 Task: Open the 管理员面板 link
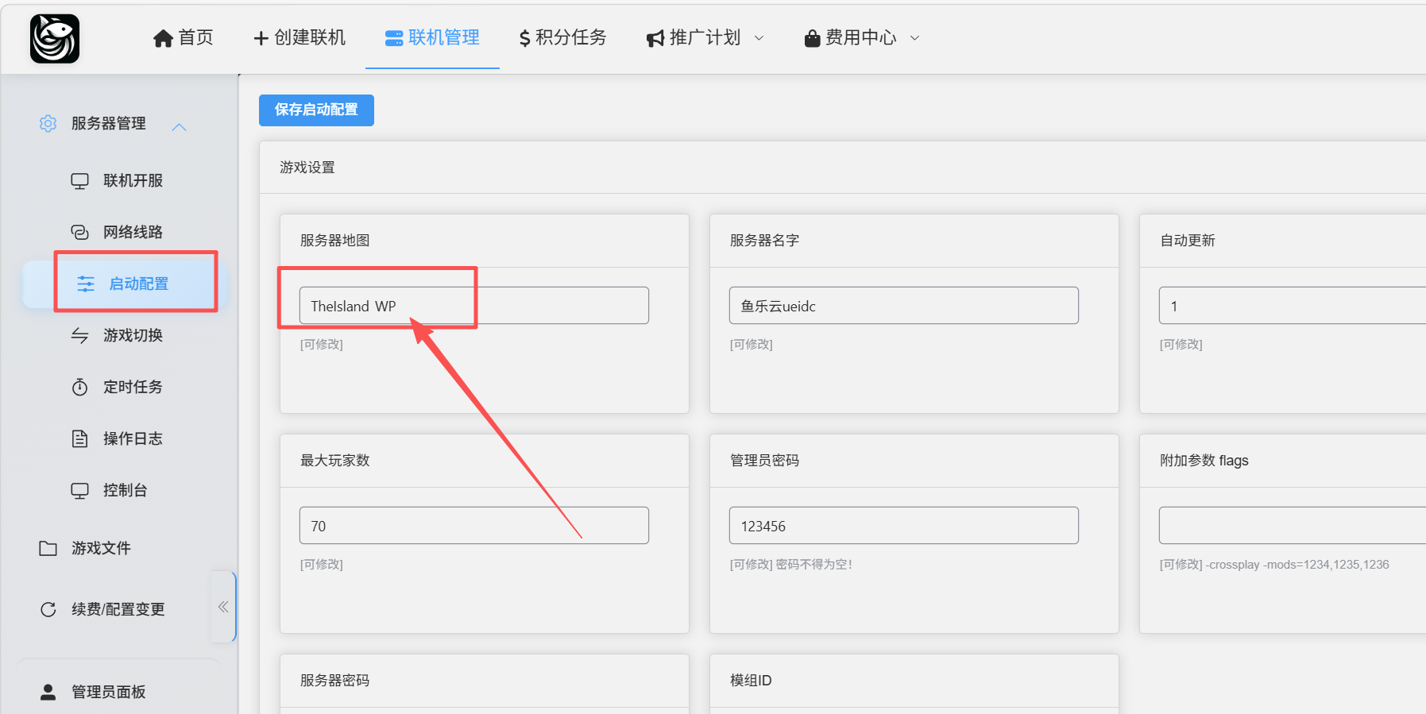109,692
